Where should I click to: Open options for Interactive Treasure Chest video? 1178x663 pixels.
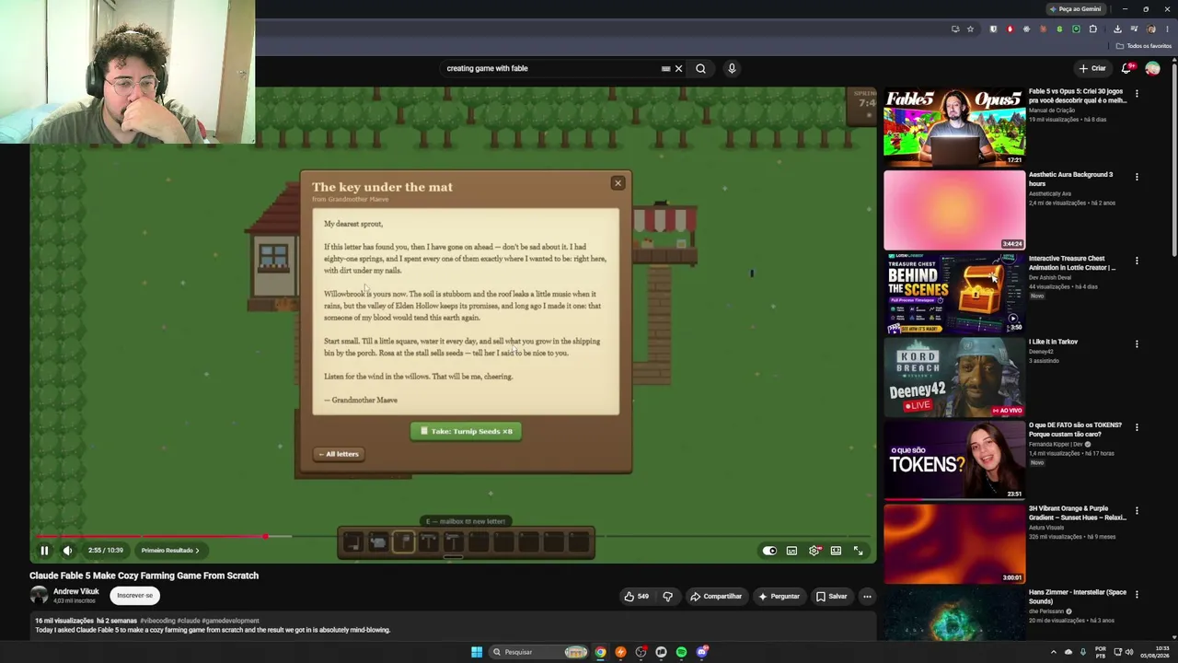pyautogui.click(x=1137, y=261)
